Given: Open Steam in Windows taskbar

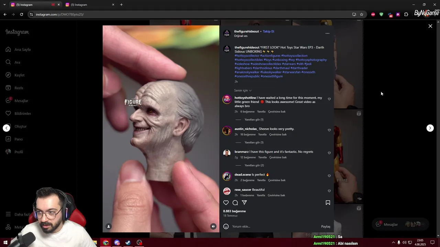Looking at the screenshot, I should point(128,243).
